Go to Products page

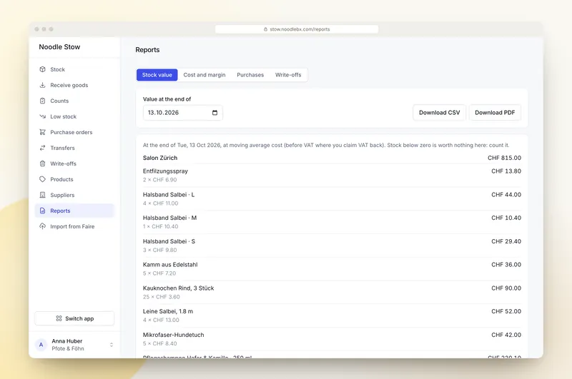74,179
